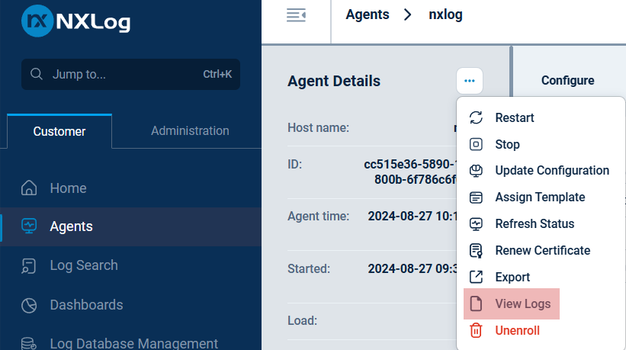Click the Export icon in the menu
The image size is (626, 350).
click(476, 278)
